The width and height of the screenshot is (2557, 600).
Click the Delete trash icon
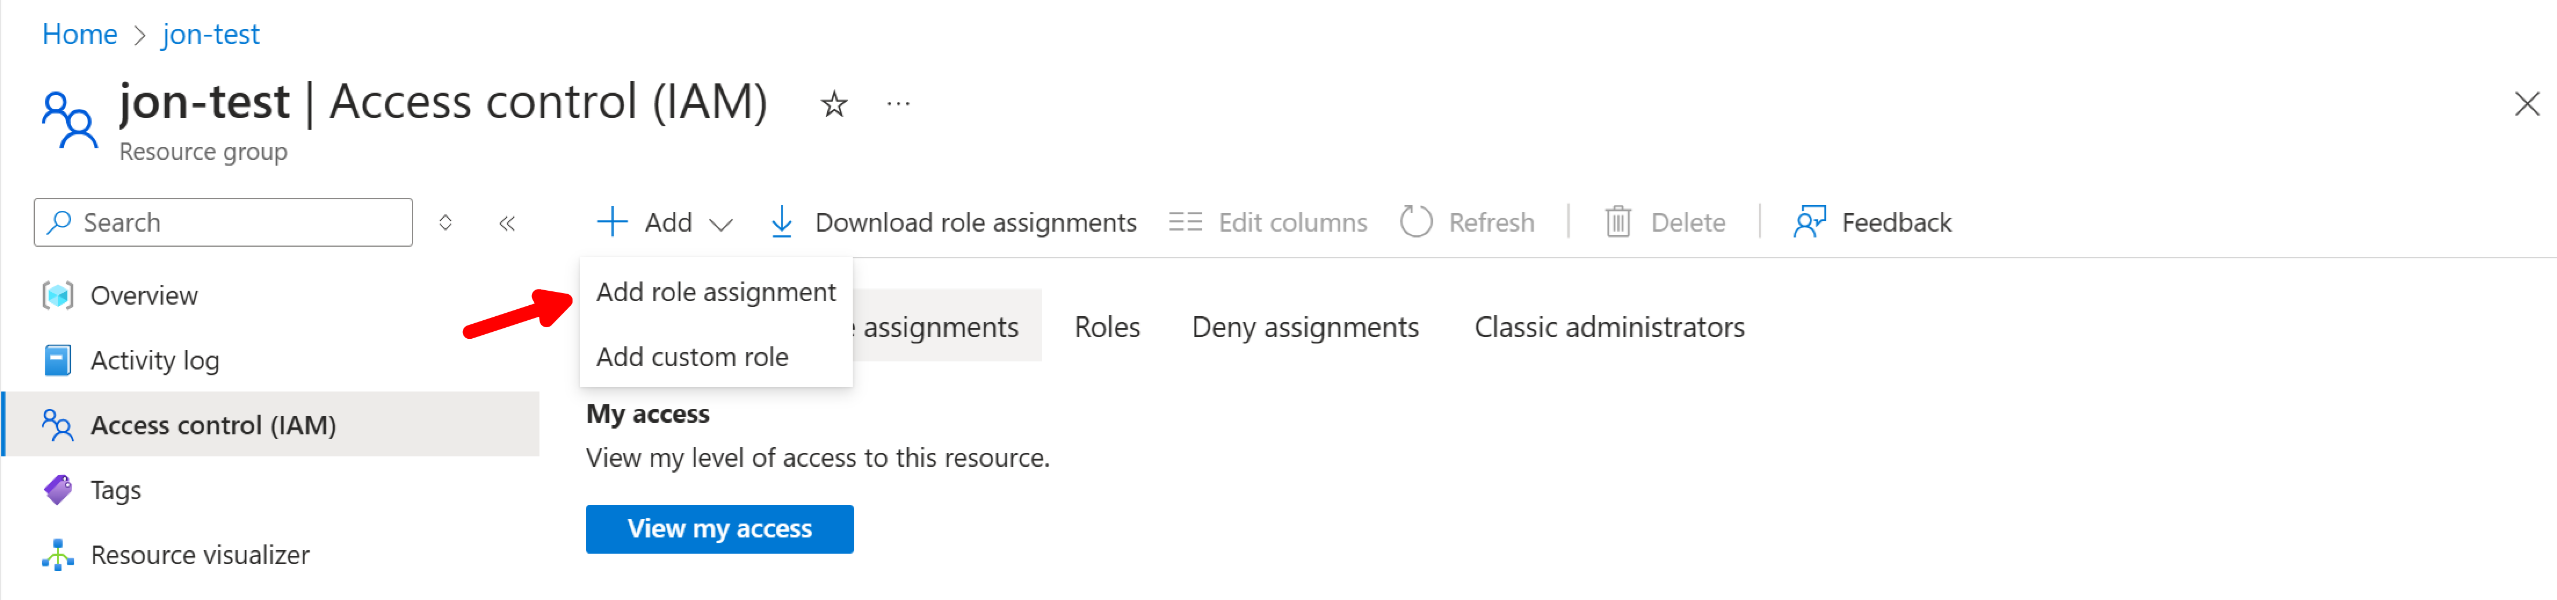pyautogui.click(x=1618, y=221)
